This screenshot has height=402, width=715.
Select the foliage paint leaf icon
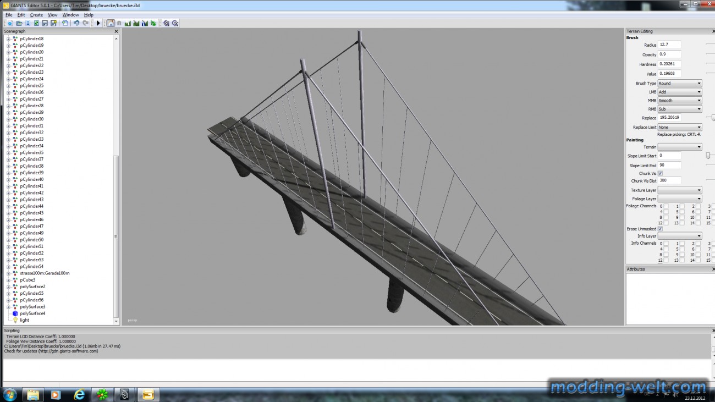tap(153, 23)
